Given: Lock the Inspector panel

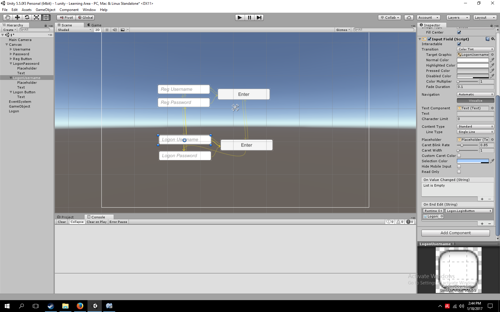Looking at the screenshot, I should (491, 26).
